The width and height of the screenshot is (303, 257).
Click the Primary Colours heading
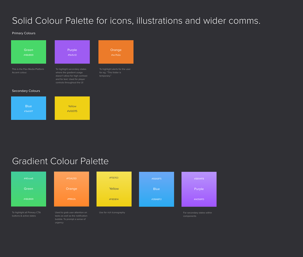coord(24,33)
